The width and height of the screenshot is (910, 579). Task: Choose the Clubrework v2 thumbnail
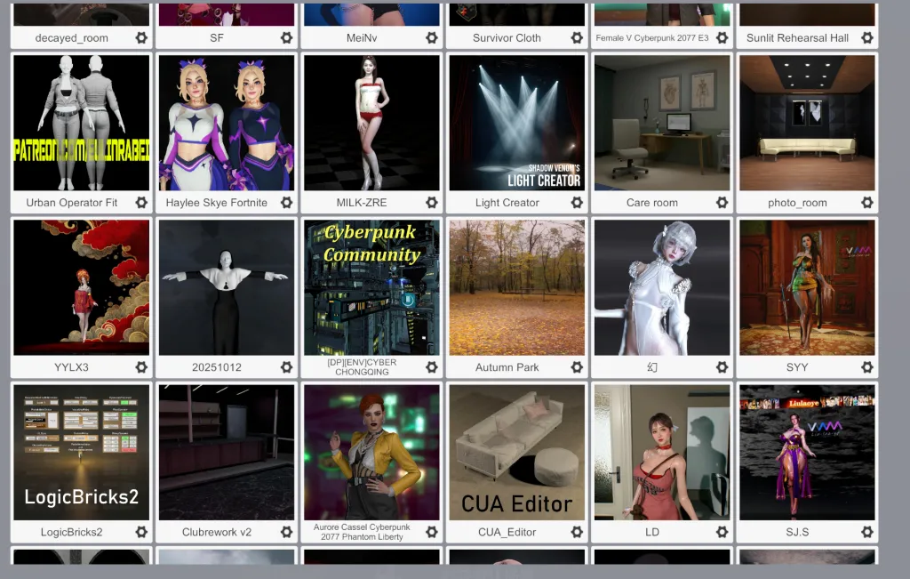[227, 453]
